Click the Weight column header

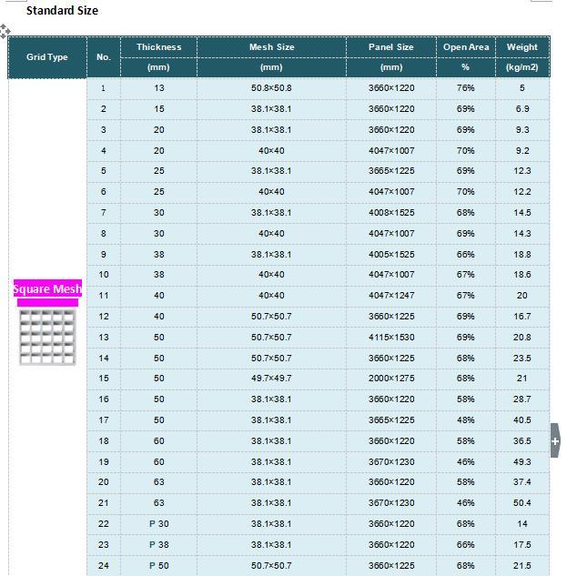[x=521, y=47]
